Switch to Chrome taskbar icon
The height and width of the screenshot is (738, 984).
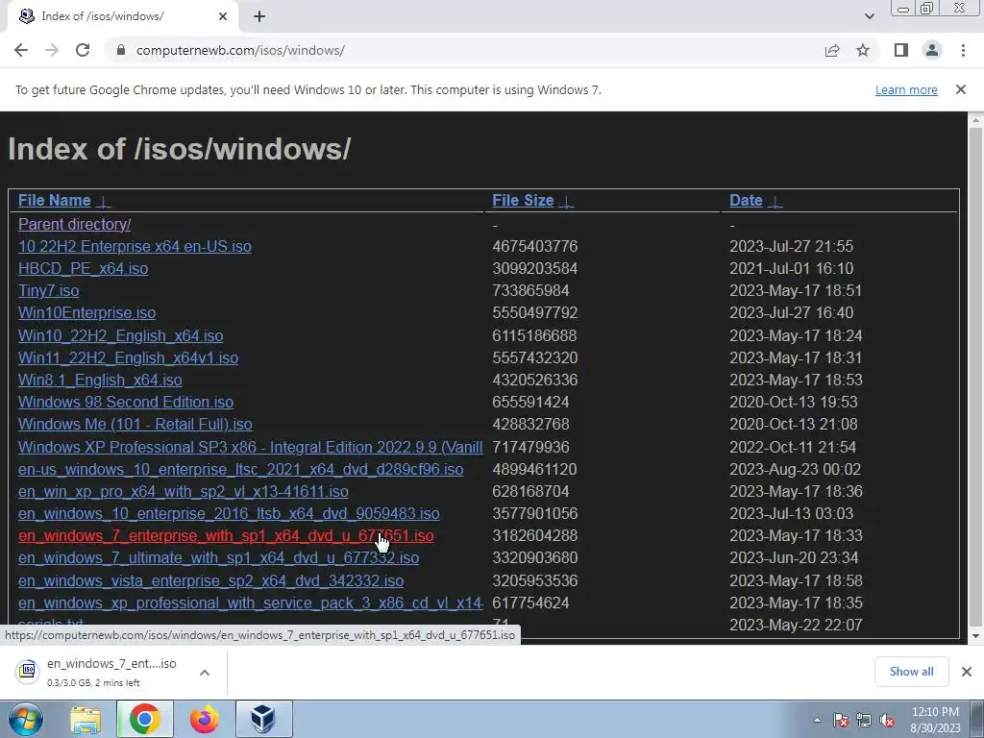click(144, 719)
